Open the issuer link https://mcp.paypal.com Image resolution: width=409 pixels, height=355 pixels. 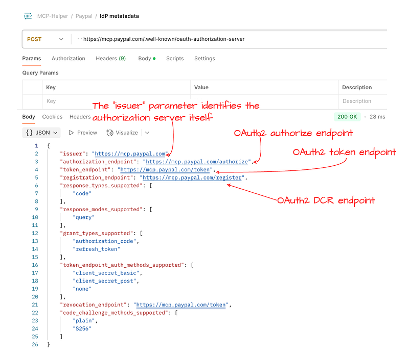coord(130,154)
